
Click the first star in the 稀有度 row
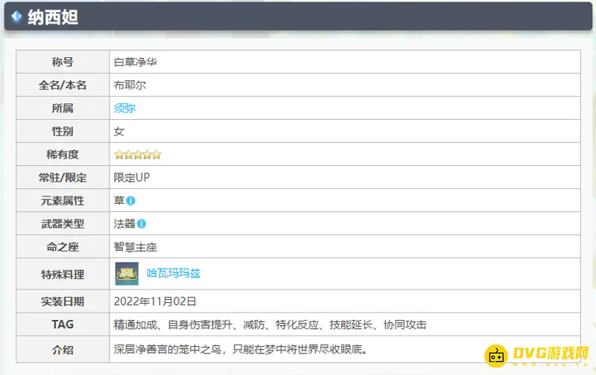pos(118,155)
